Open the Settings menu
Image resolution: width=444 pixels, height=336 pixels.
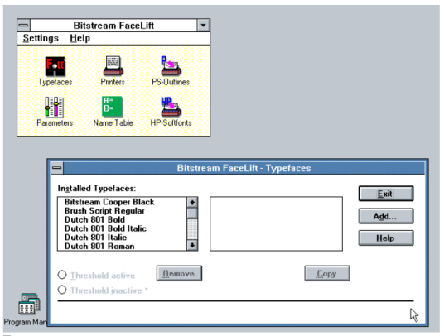[41, 38]
